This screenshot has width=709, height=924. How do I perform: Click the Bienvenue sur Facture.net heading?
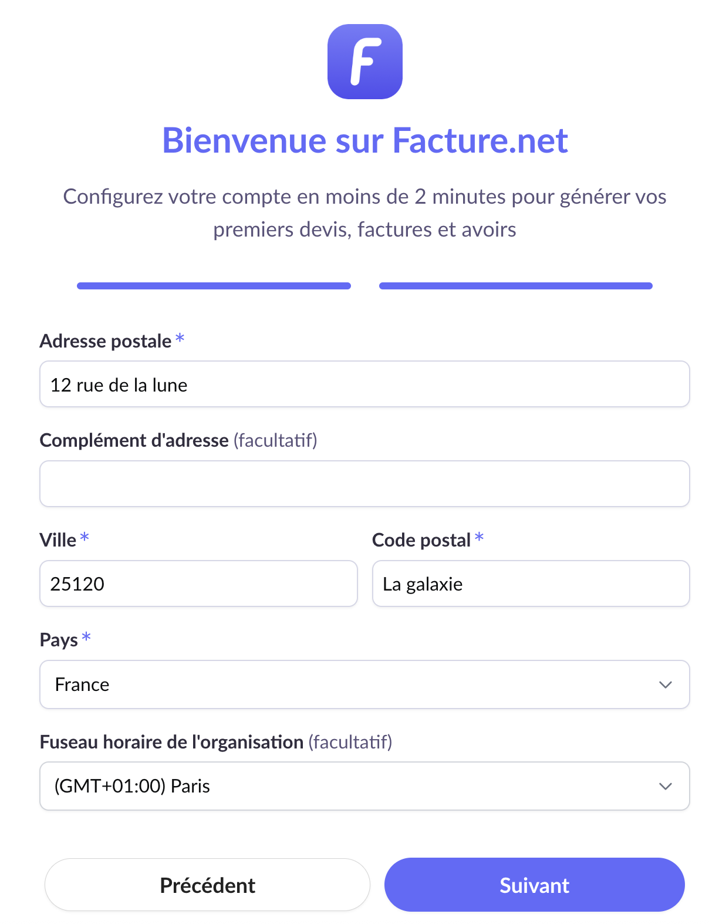364,141
